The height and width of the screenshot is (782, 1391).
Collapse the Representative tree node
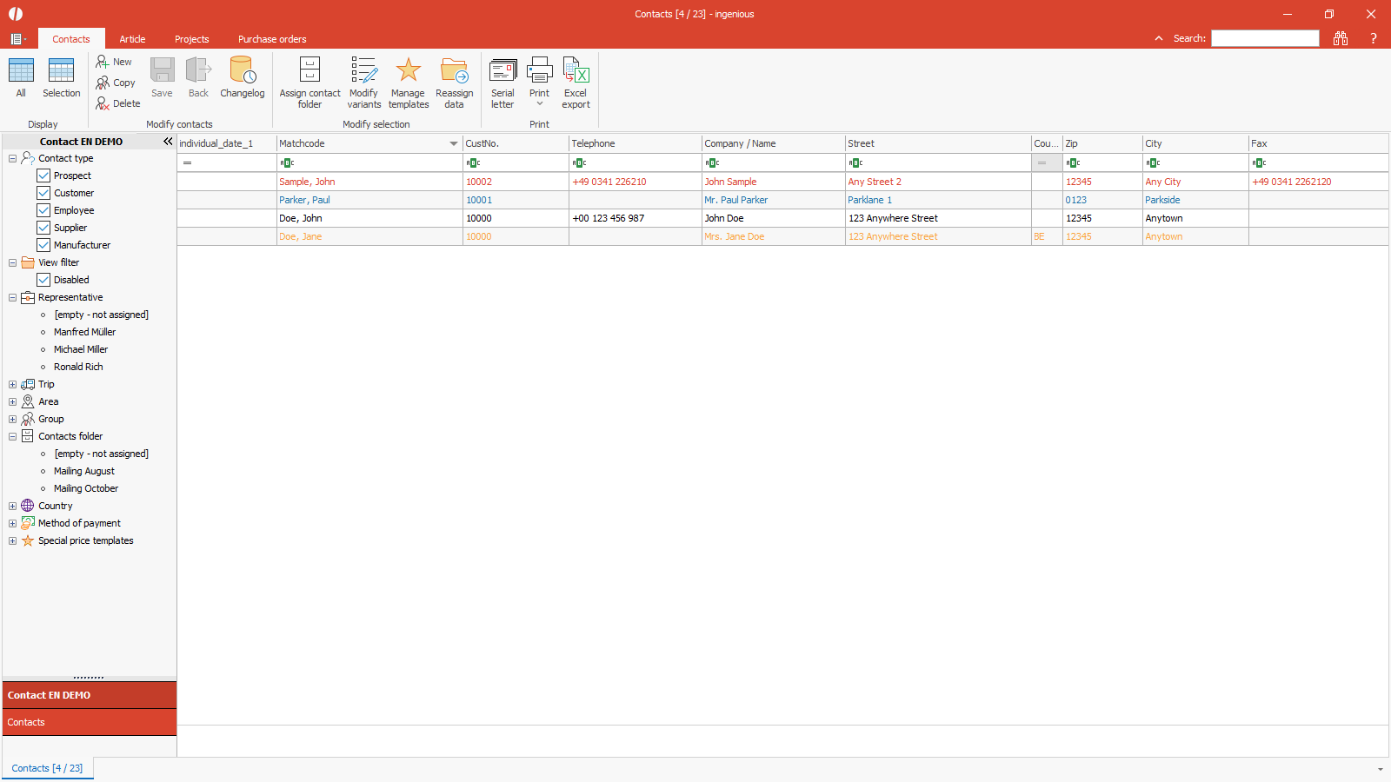pyautogui.click(x=12, y=297)
